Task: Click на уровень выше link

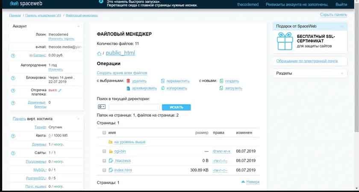Action: point(130,142)
